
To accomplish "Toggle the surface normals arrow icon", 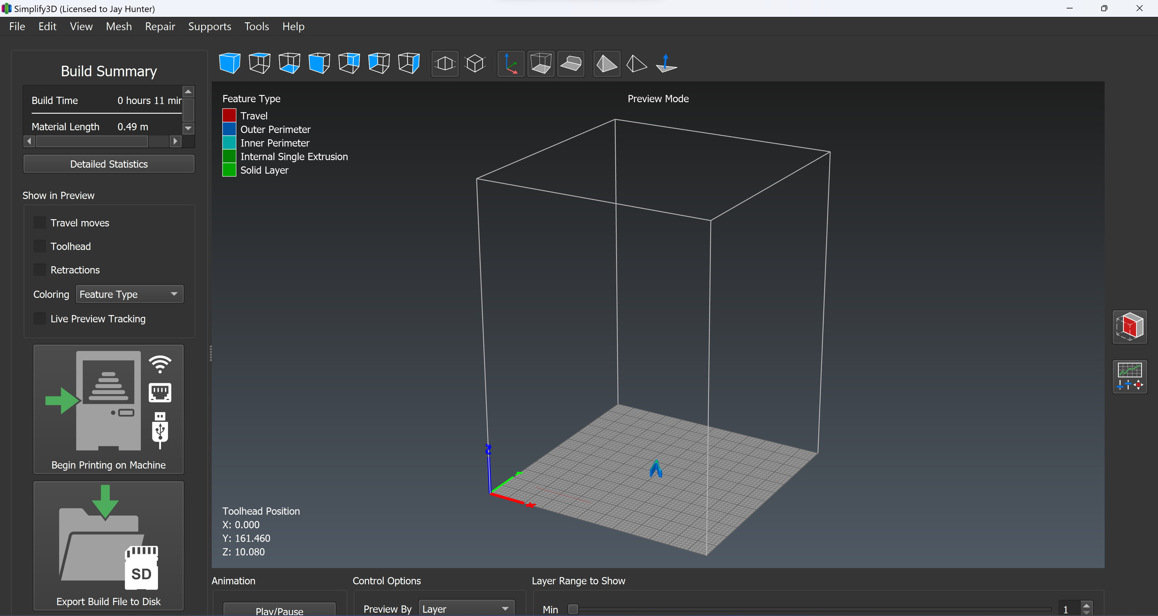I will pyautogui.click(x=666, y=64).
